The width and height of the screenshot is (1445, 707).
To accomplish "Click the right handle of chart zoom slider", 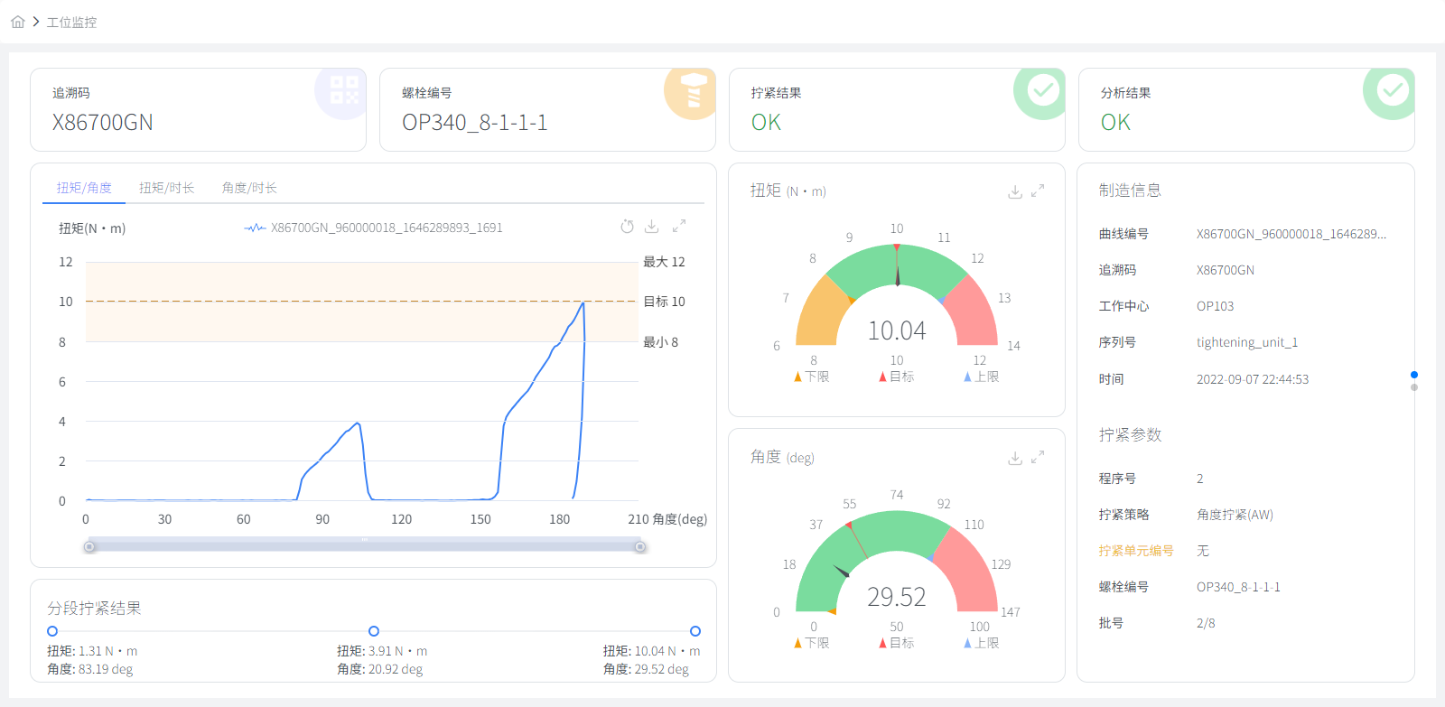I will point(640,546).
